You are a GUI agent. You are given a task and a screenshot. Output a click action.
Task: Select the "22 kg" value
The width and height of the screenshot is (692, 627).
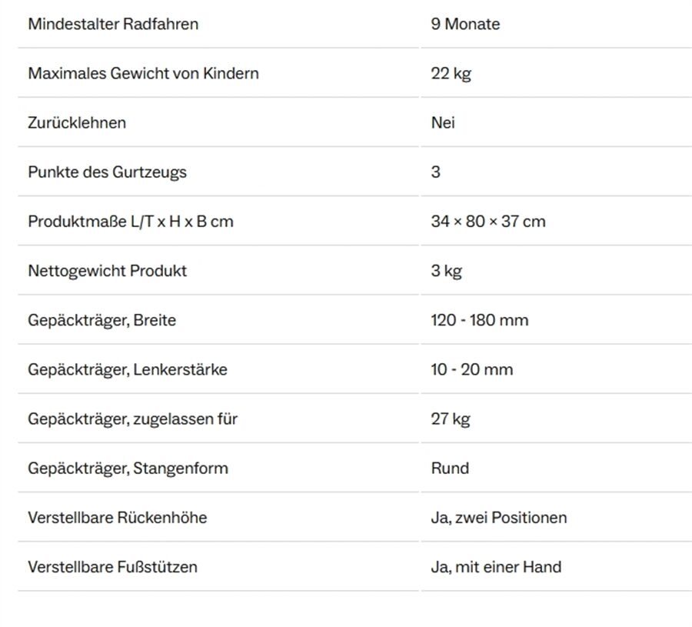click(451, 73)
